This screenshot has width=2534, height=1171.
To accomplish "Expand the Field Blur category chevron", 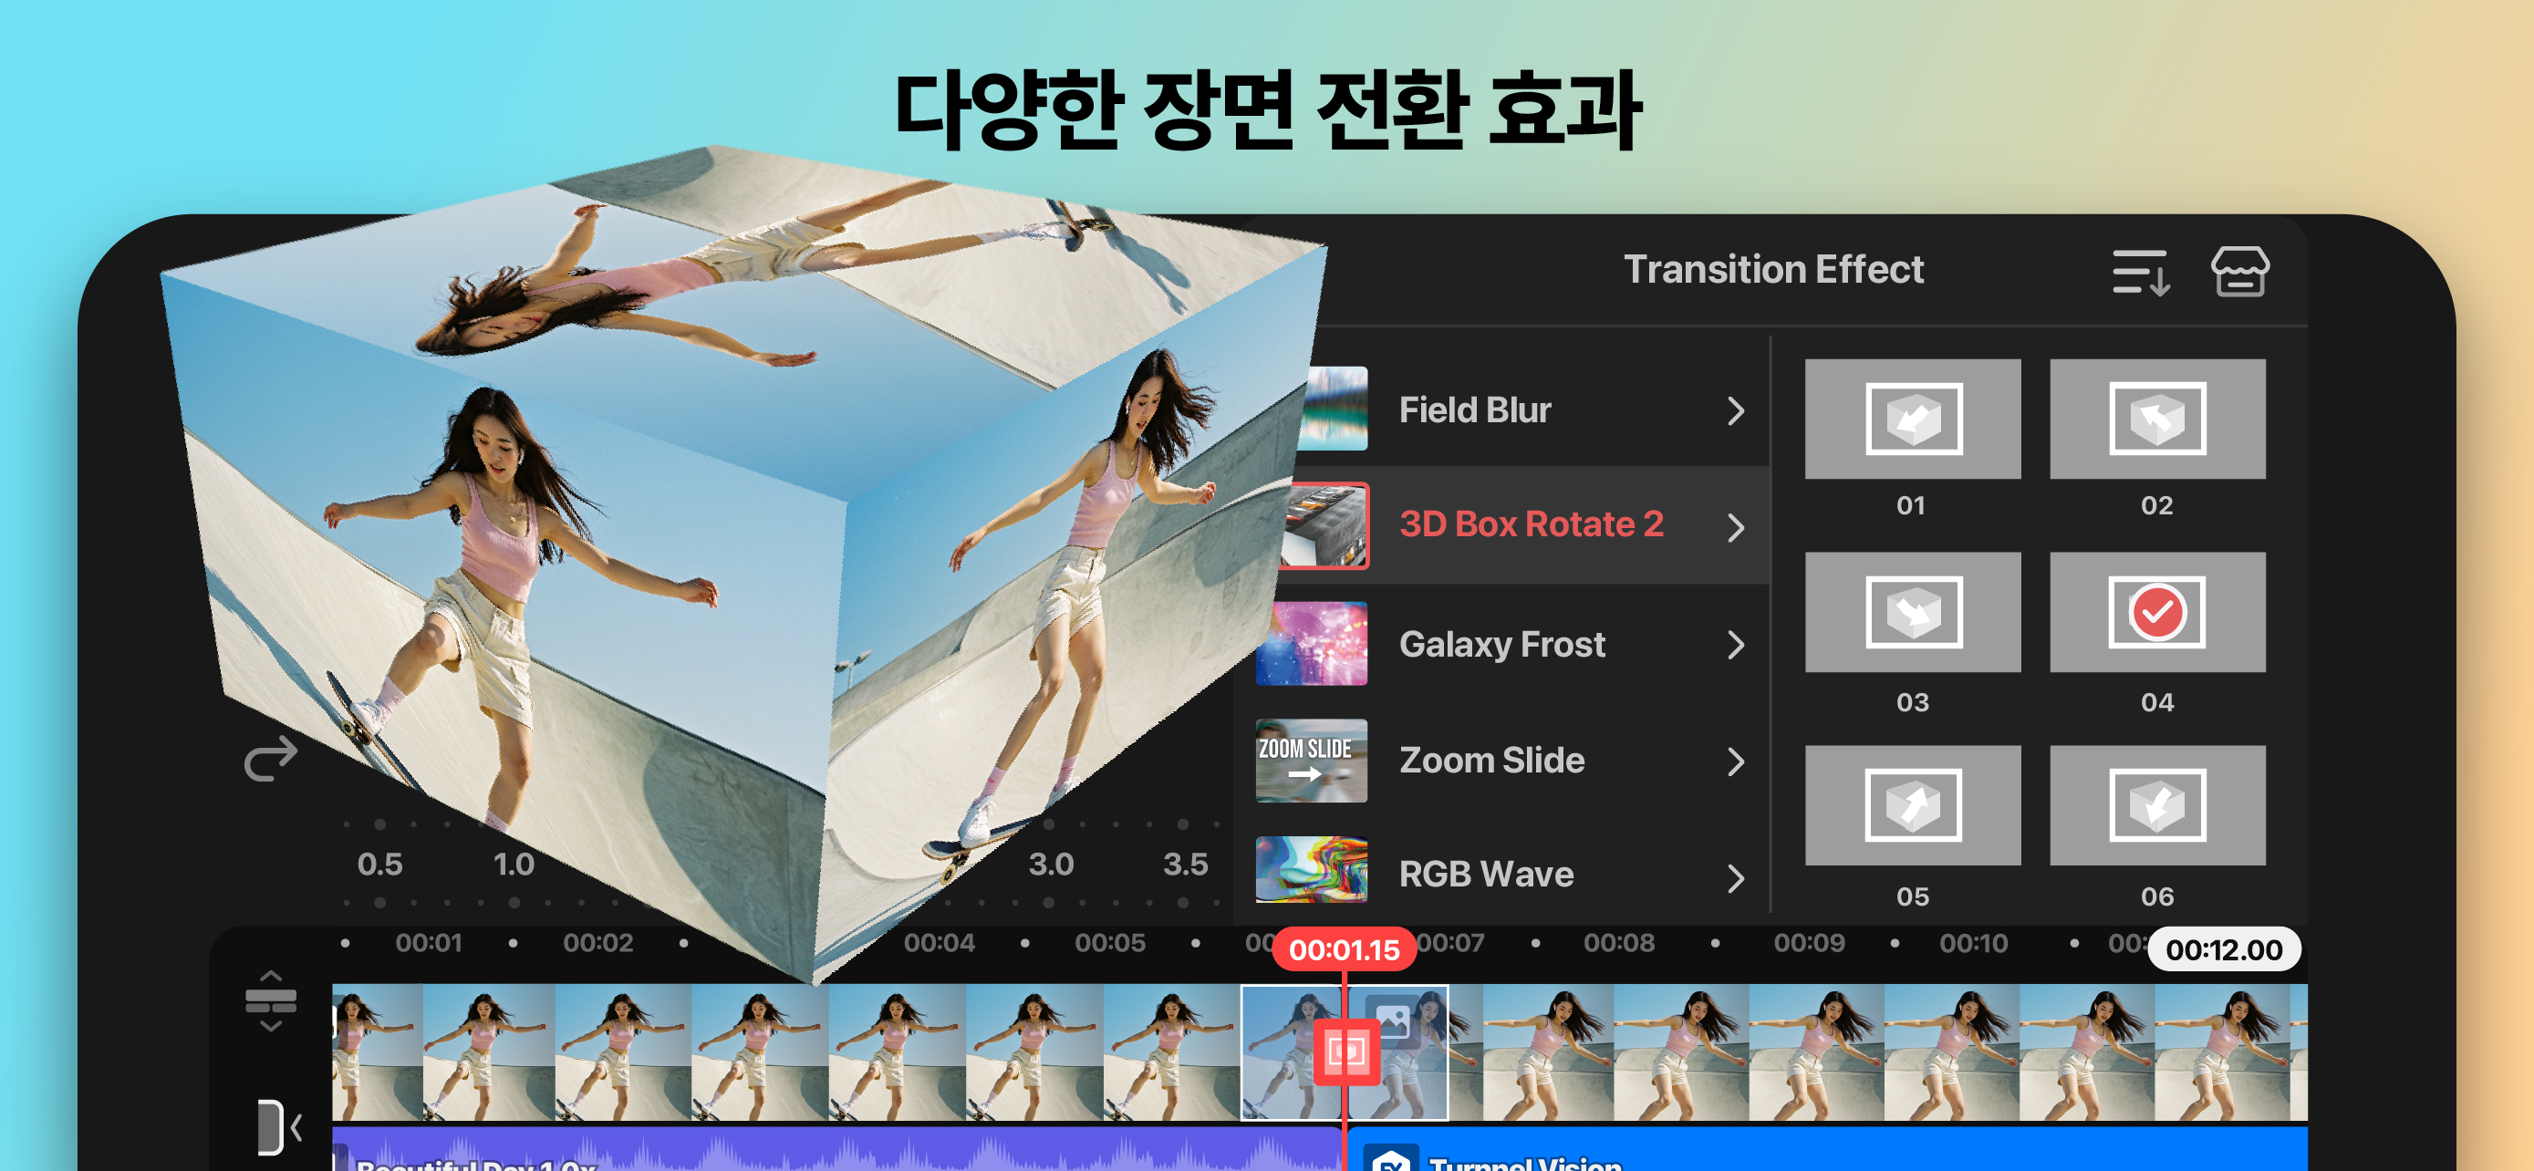I will [1735, 411].
